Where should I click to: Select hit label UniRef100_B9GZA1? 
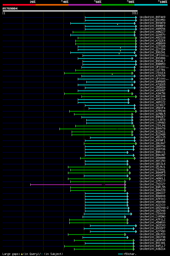[x=152, y=53]
